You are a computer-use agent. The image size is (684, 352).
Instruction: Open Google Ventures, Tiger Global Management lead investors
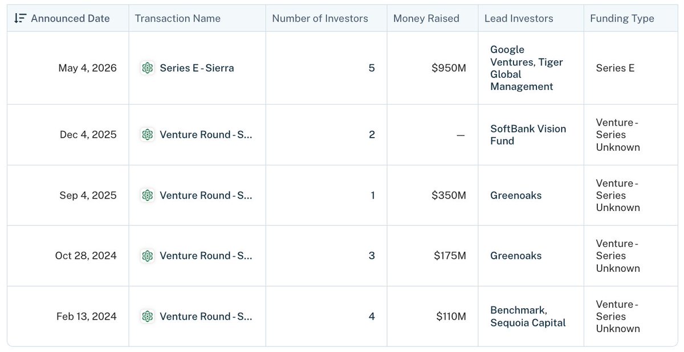point(526,68)
